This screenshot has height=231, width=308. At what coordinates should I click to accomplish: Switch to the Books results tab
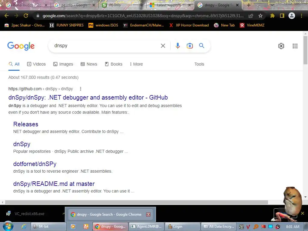pyautogui.click(x=113, y=64)
